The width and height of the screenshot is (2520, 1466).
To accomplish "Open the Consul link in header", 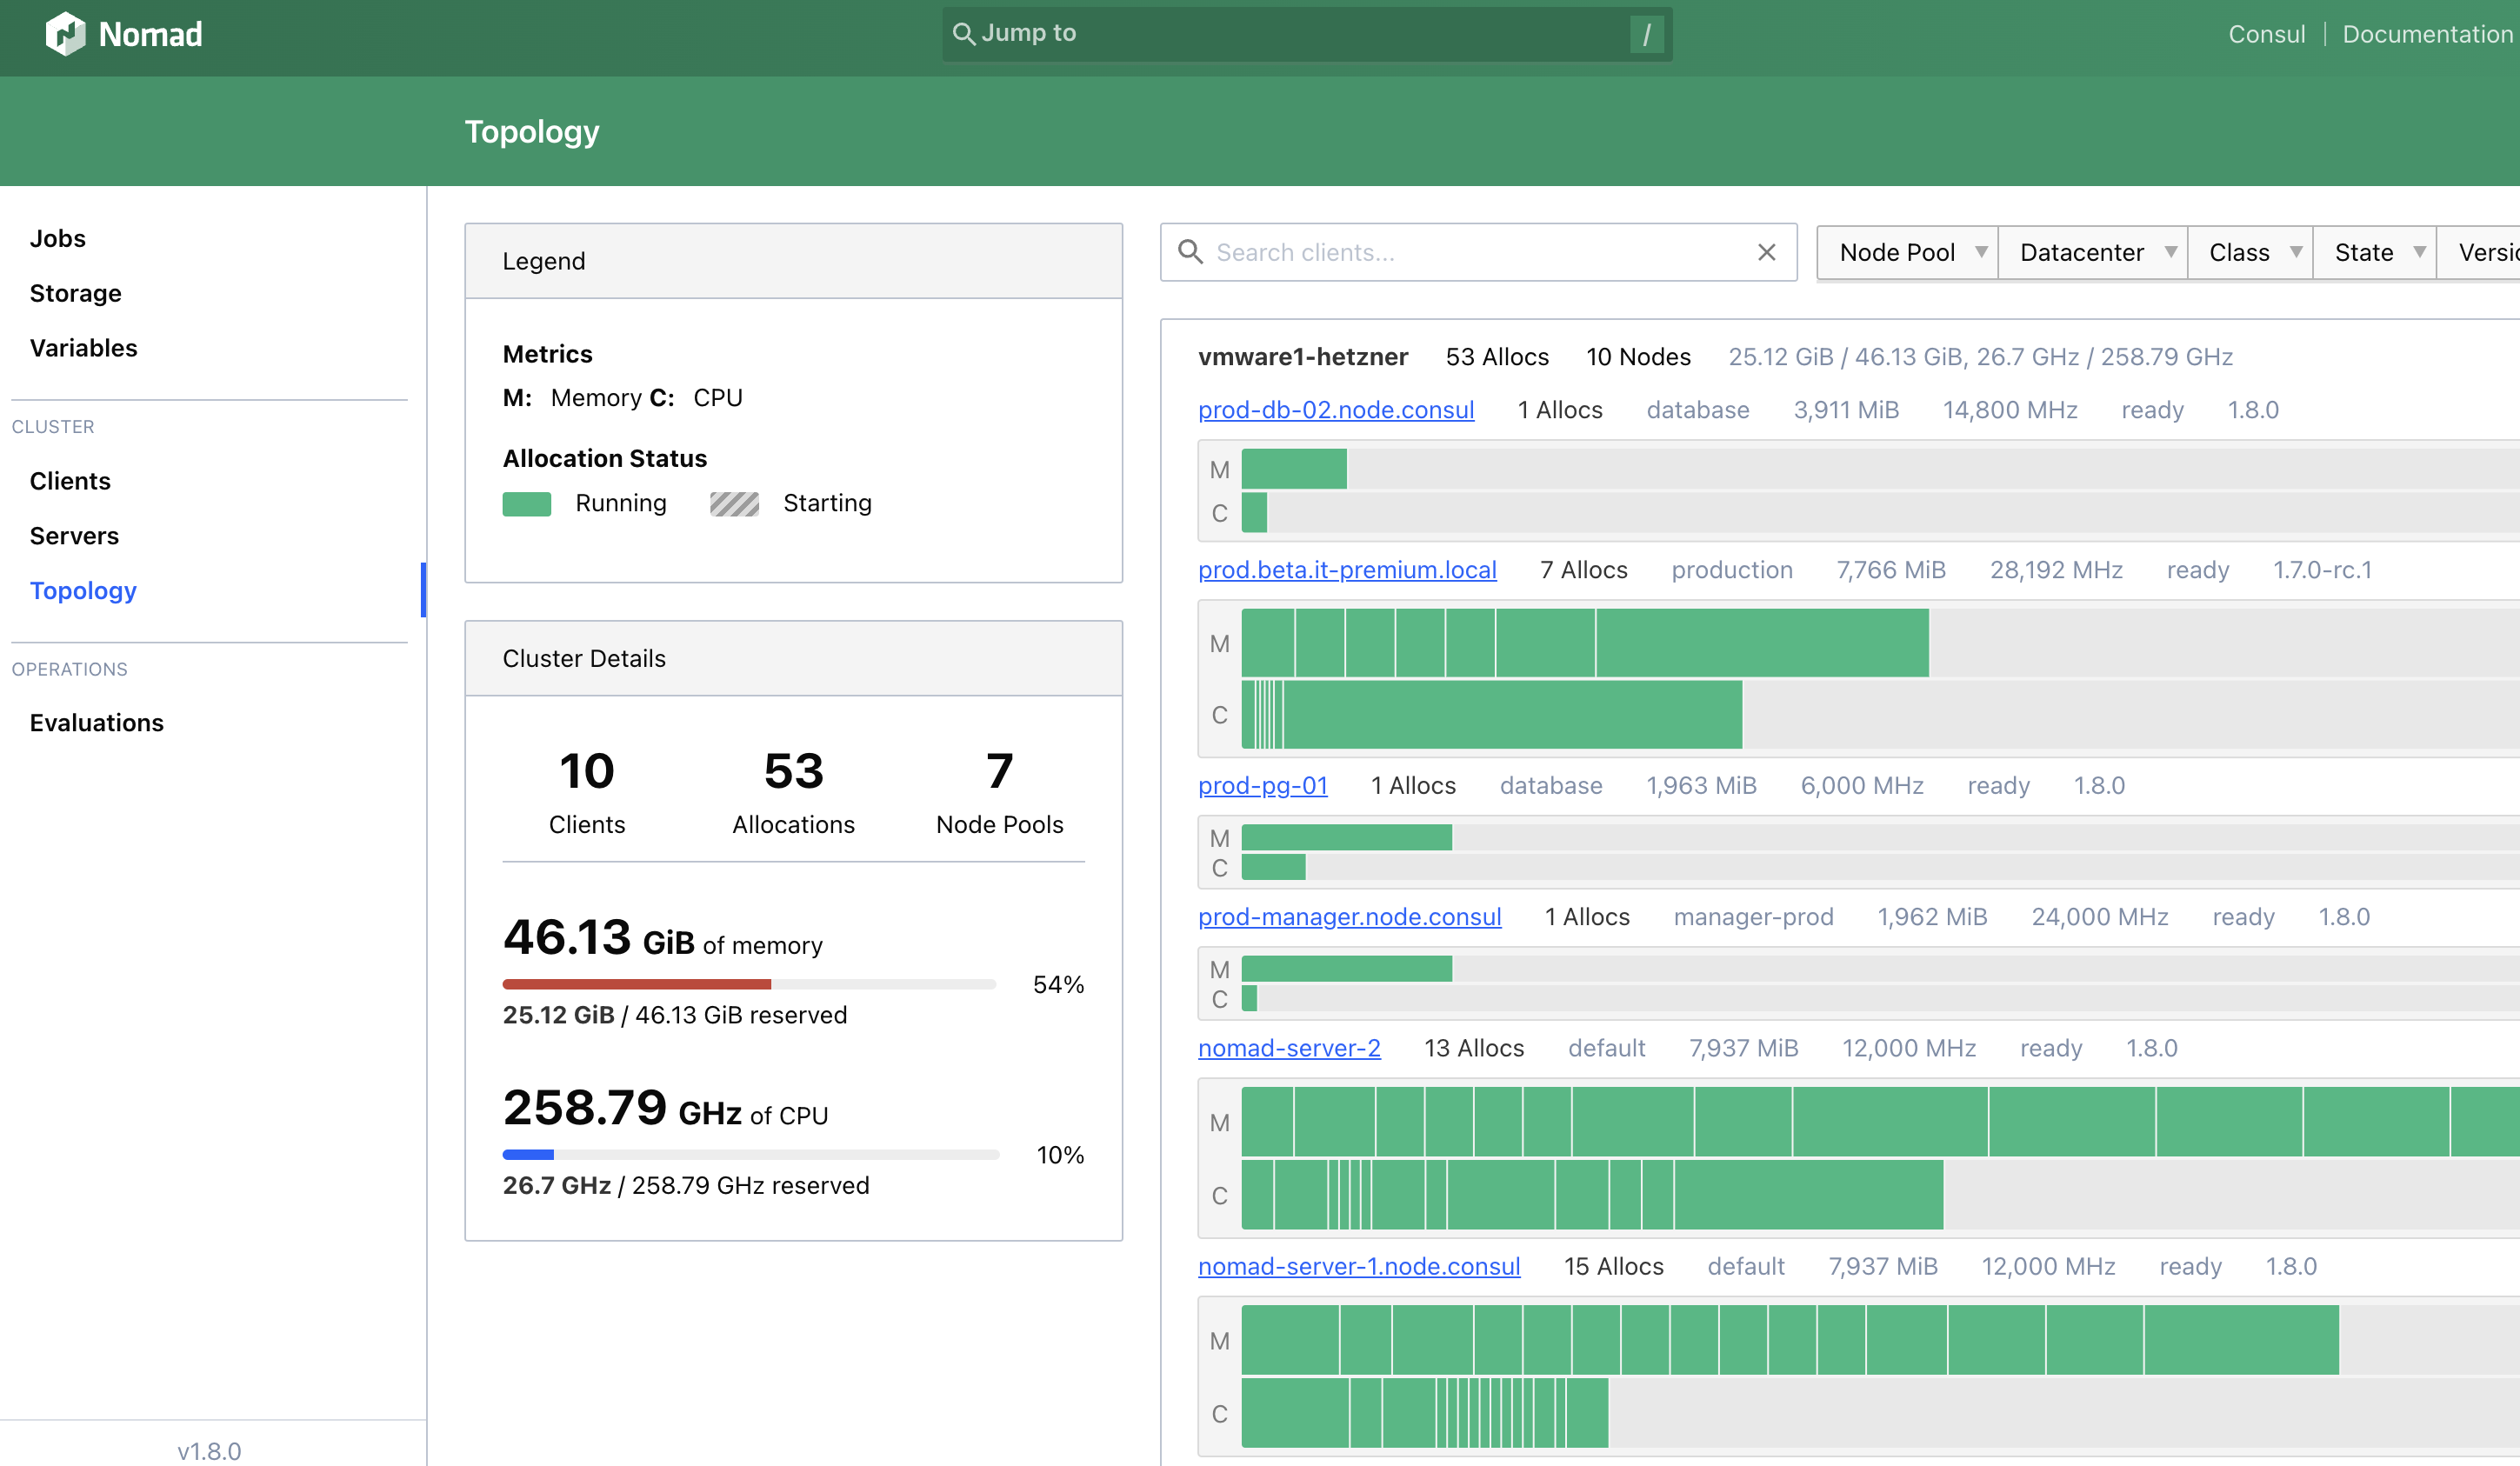I will [x=2266, y=34].
